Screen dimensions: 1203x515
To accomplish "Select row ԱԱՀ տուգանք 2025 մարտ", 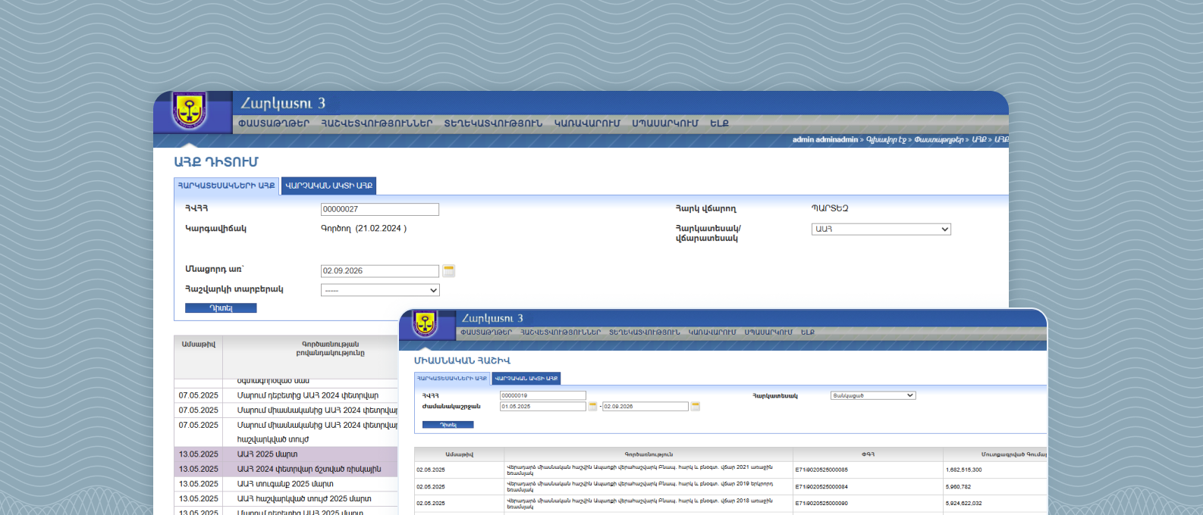I will pos(286,484).
